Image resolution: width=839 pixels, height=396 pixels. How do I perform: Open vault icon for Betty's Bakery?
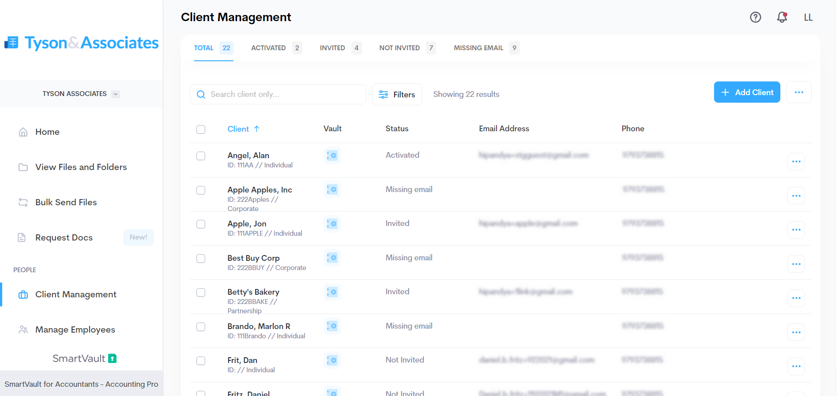[x=332, y=292]
